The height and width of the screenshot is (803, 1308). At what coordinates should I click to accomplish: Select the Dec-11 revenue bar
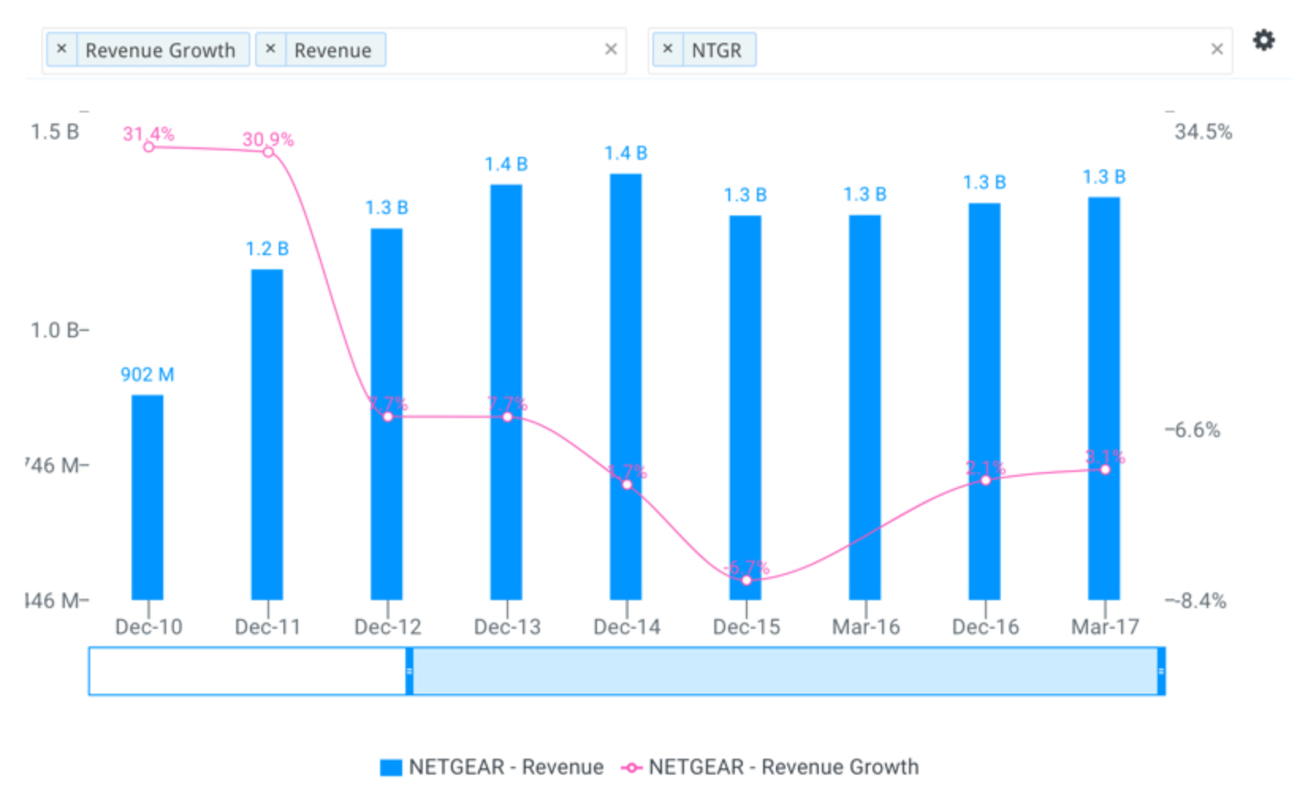[267, 435]
